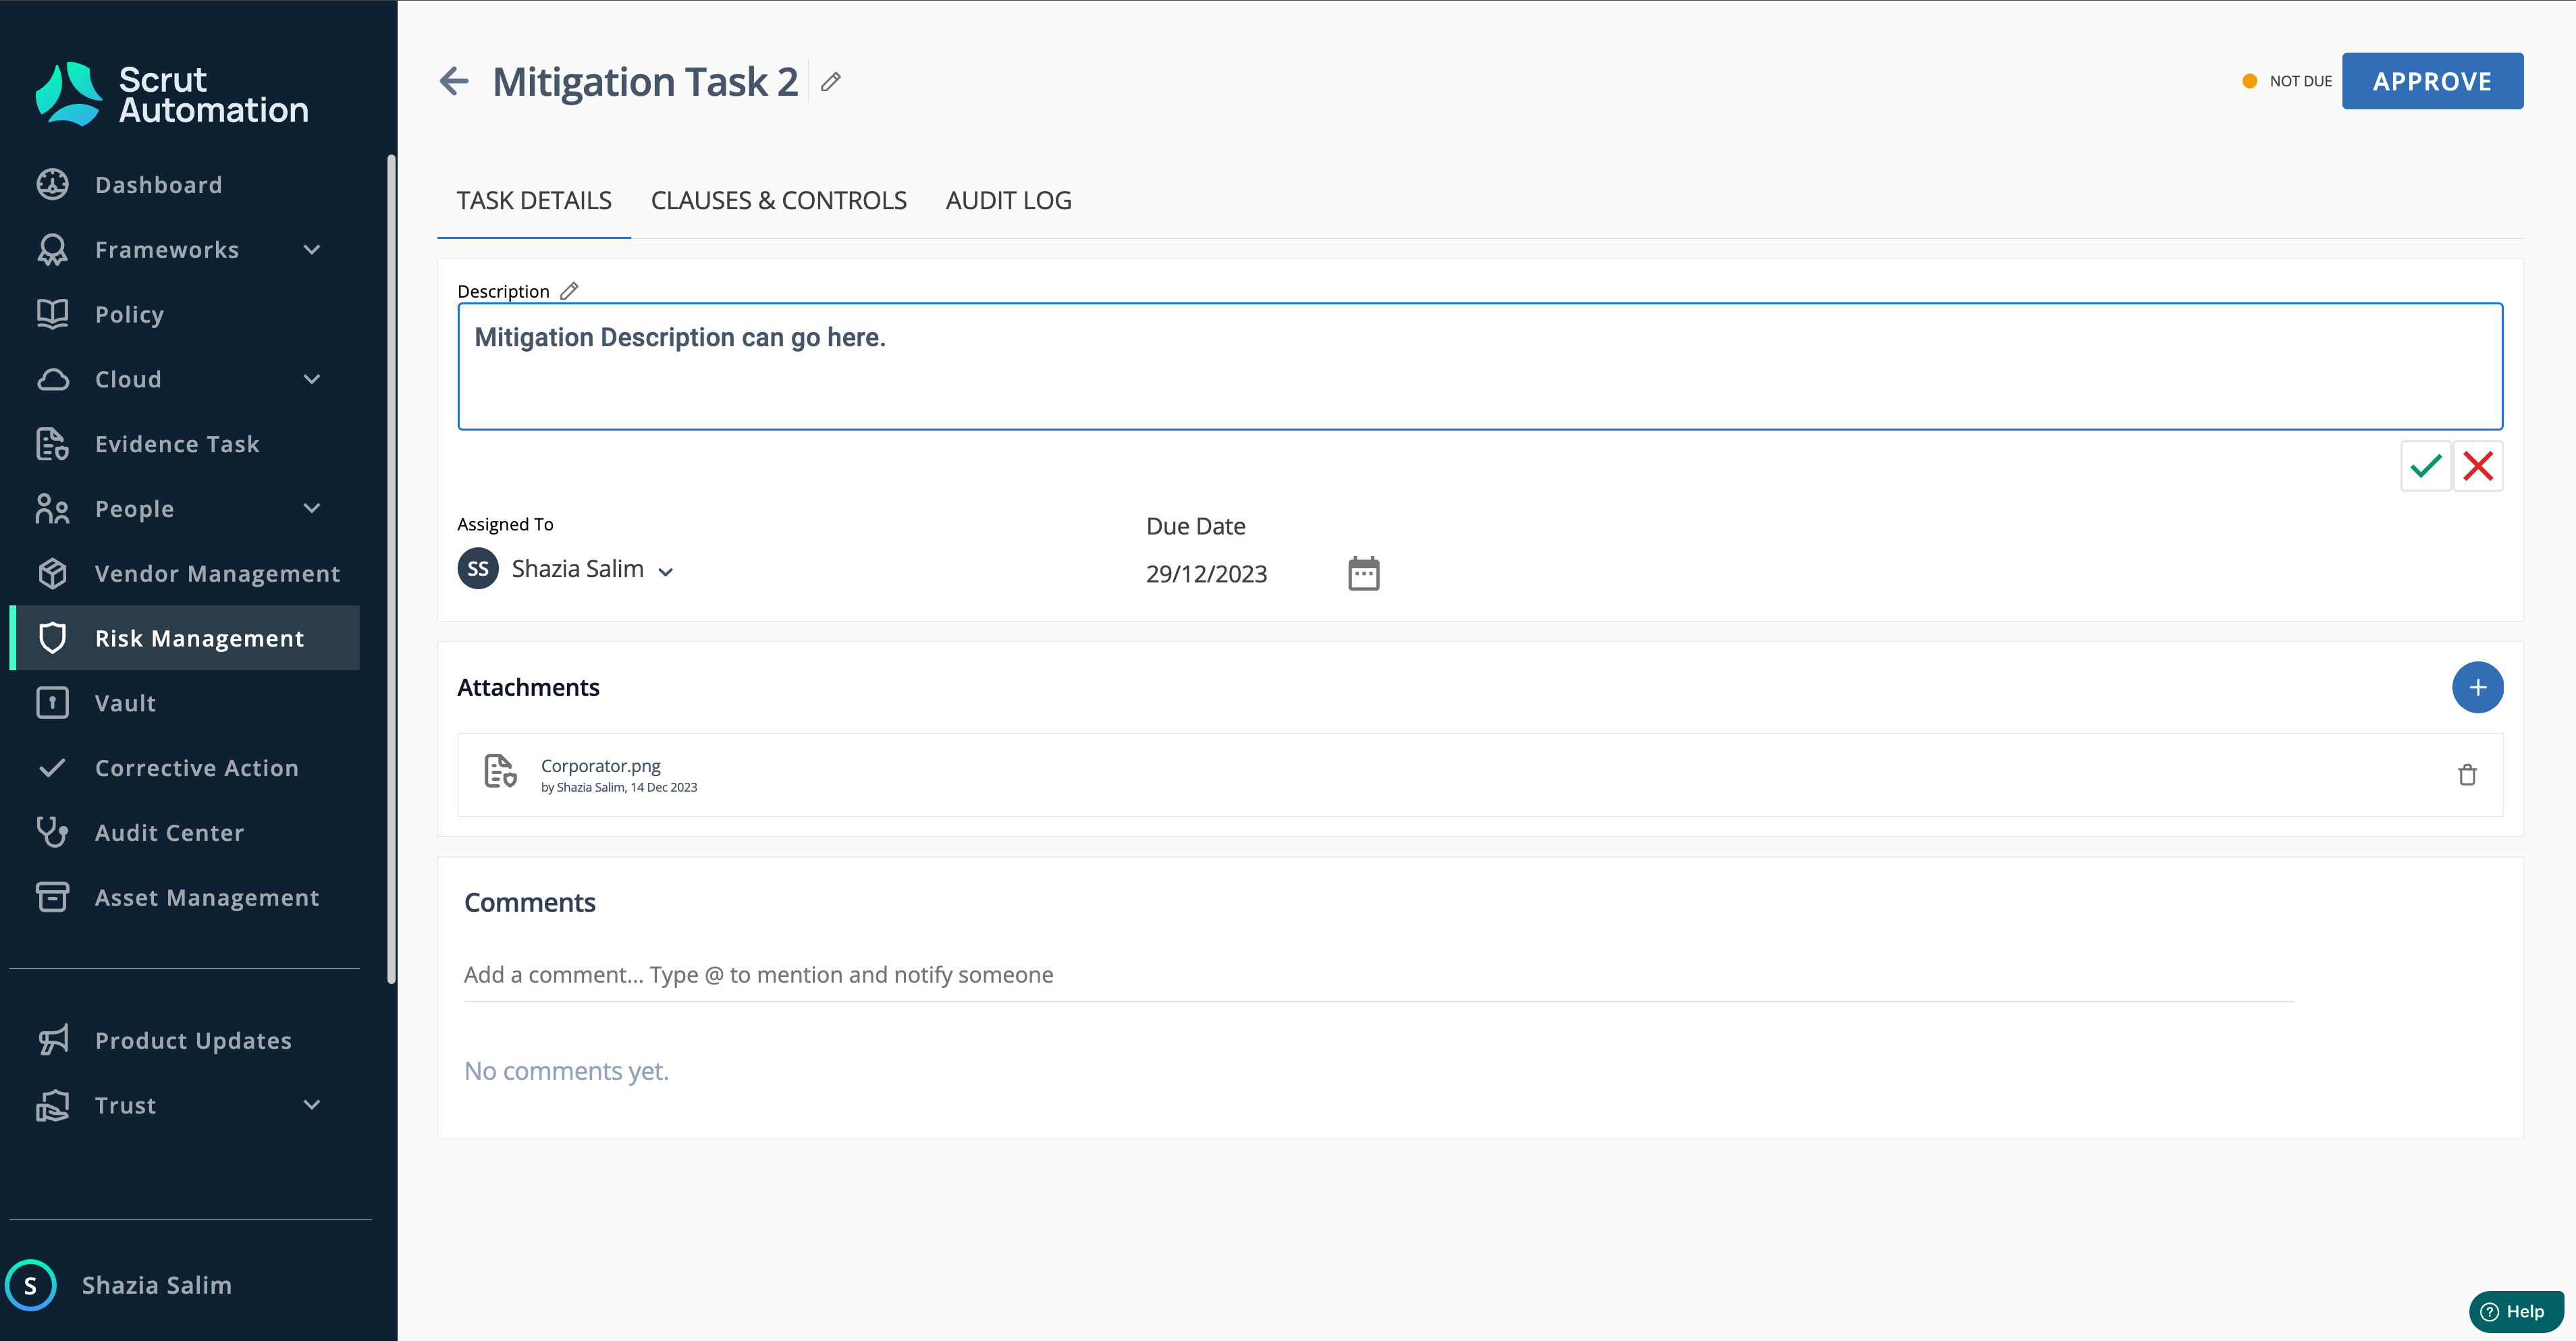Open the Help widget
Viewport: 2576px width, 1341px height.
(2515, 1311)
